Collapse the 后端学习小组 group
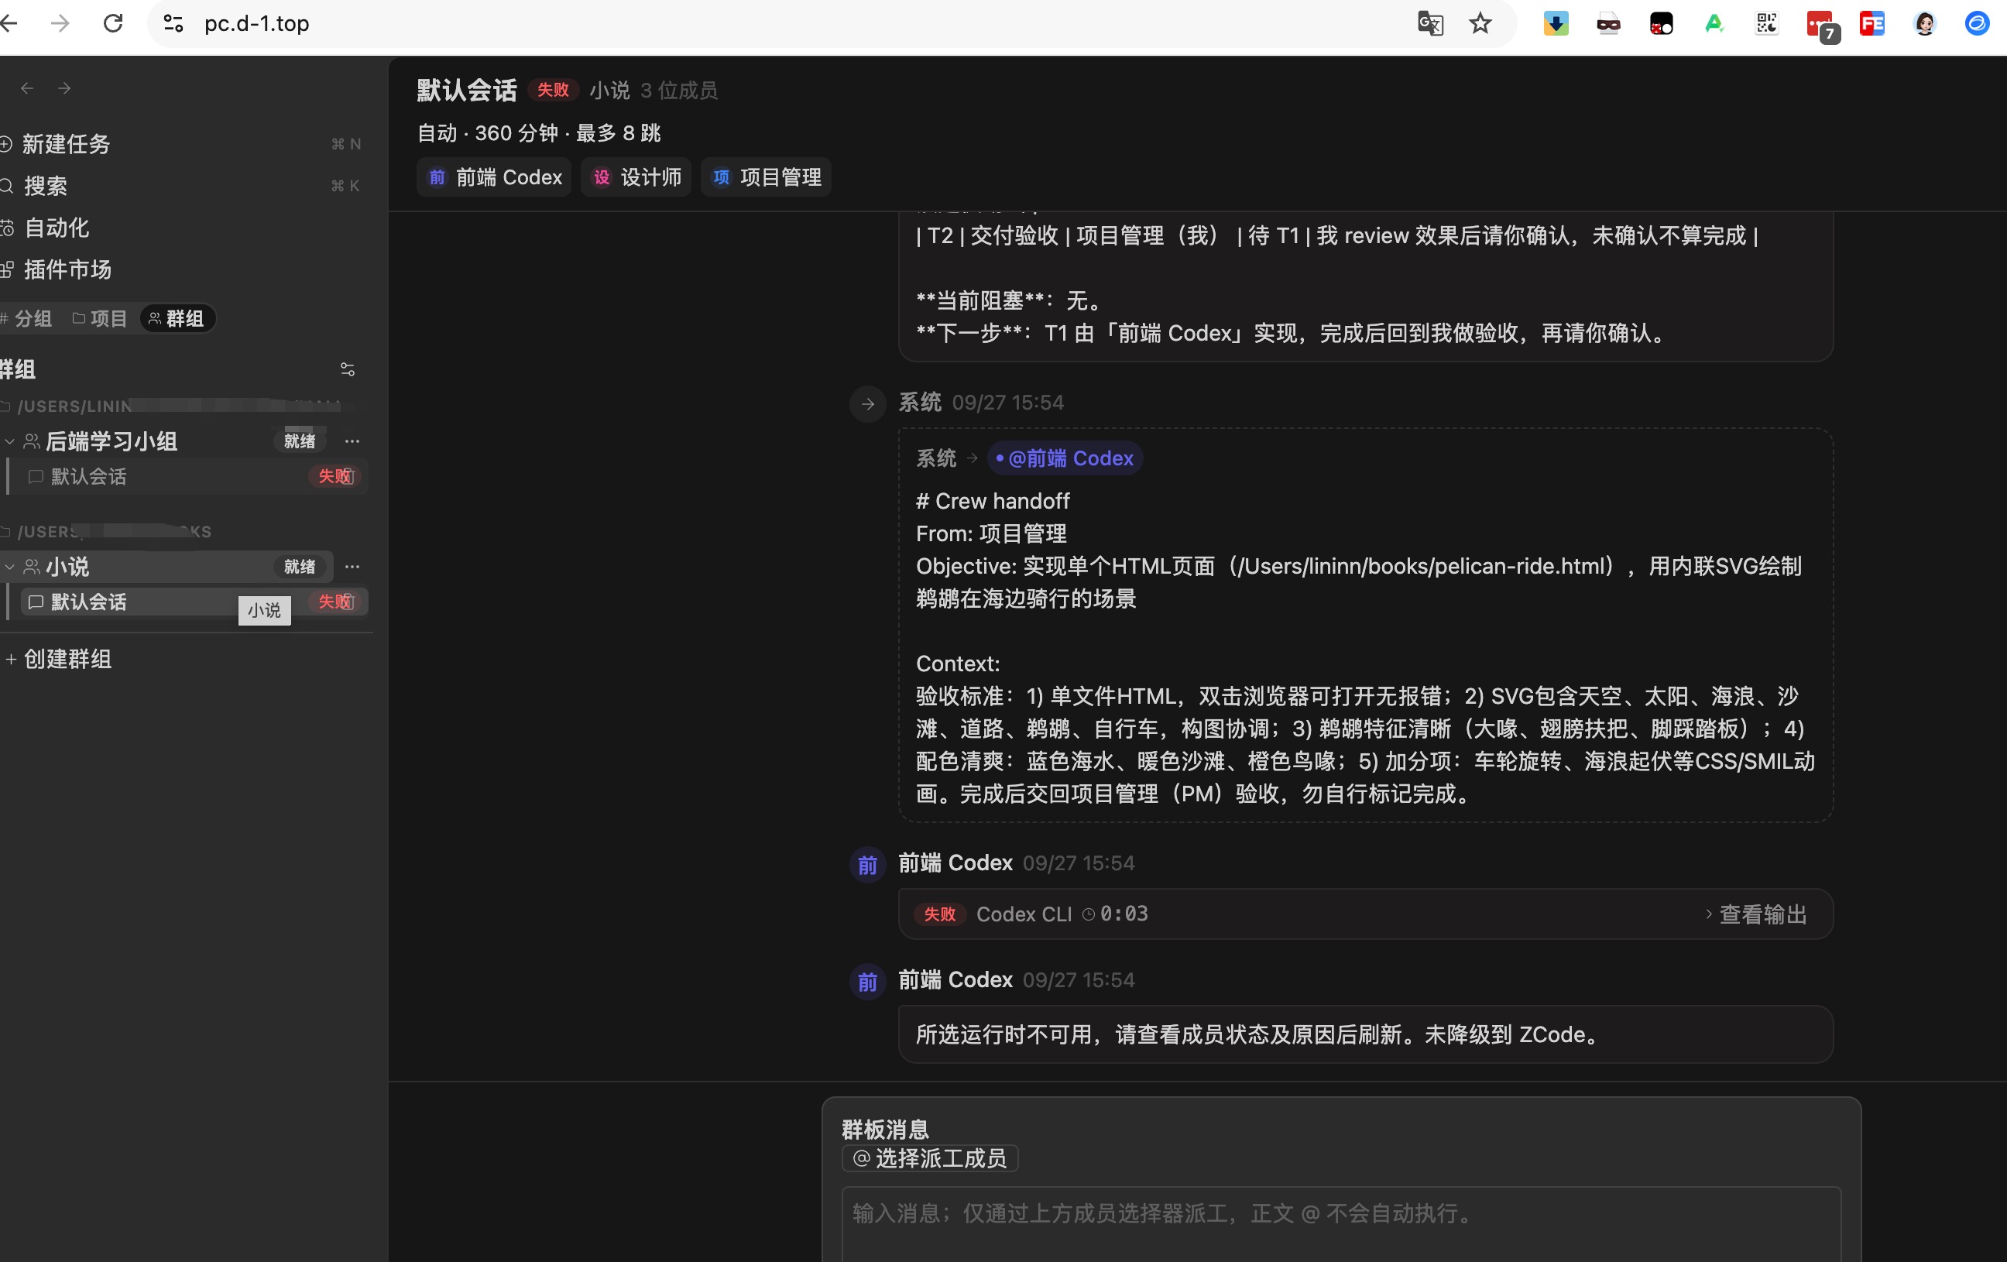This screenshot has width=2007, height=1262. 10,441
